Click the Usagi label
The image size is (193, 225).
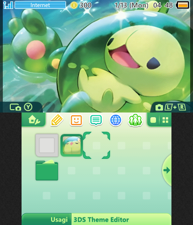click(x=59, y=220)
